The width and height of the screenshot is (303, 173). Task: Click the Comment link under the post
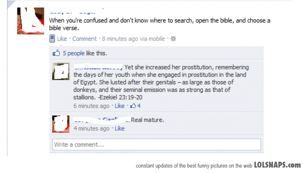pos(84,39)
